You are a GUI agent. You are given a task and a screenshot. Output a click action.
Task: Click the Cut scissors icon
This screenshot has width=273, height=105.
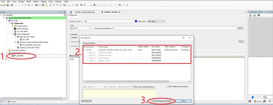(22, 5)
